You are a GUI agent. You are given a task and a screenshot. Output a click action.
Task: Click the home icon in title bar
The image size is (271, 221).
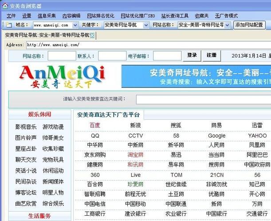click(5, 6)
